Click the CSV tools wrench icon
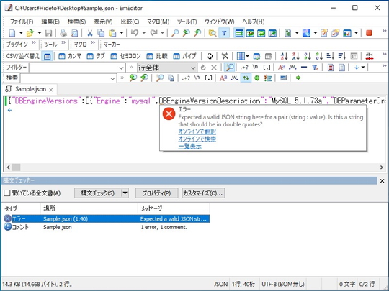The height and width of the screenshot is (291, 389). tap(225, 56)
